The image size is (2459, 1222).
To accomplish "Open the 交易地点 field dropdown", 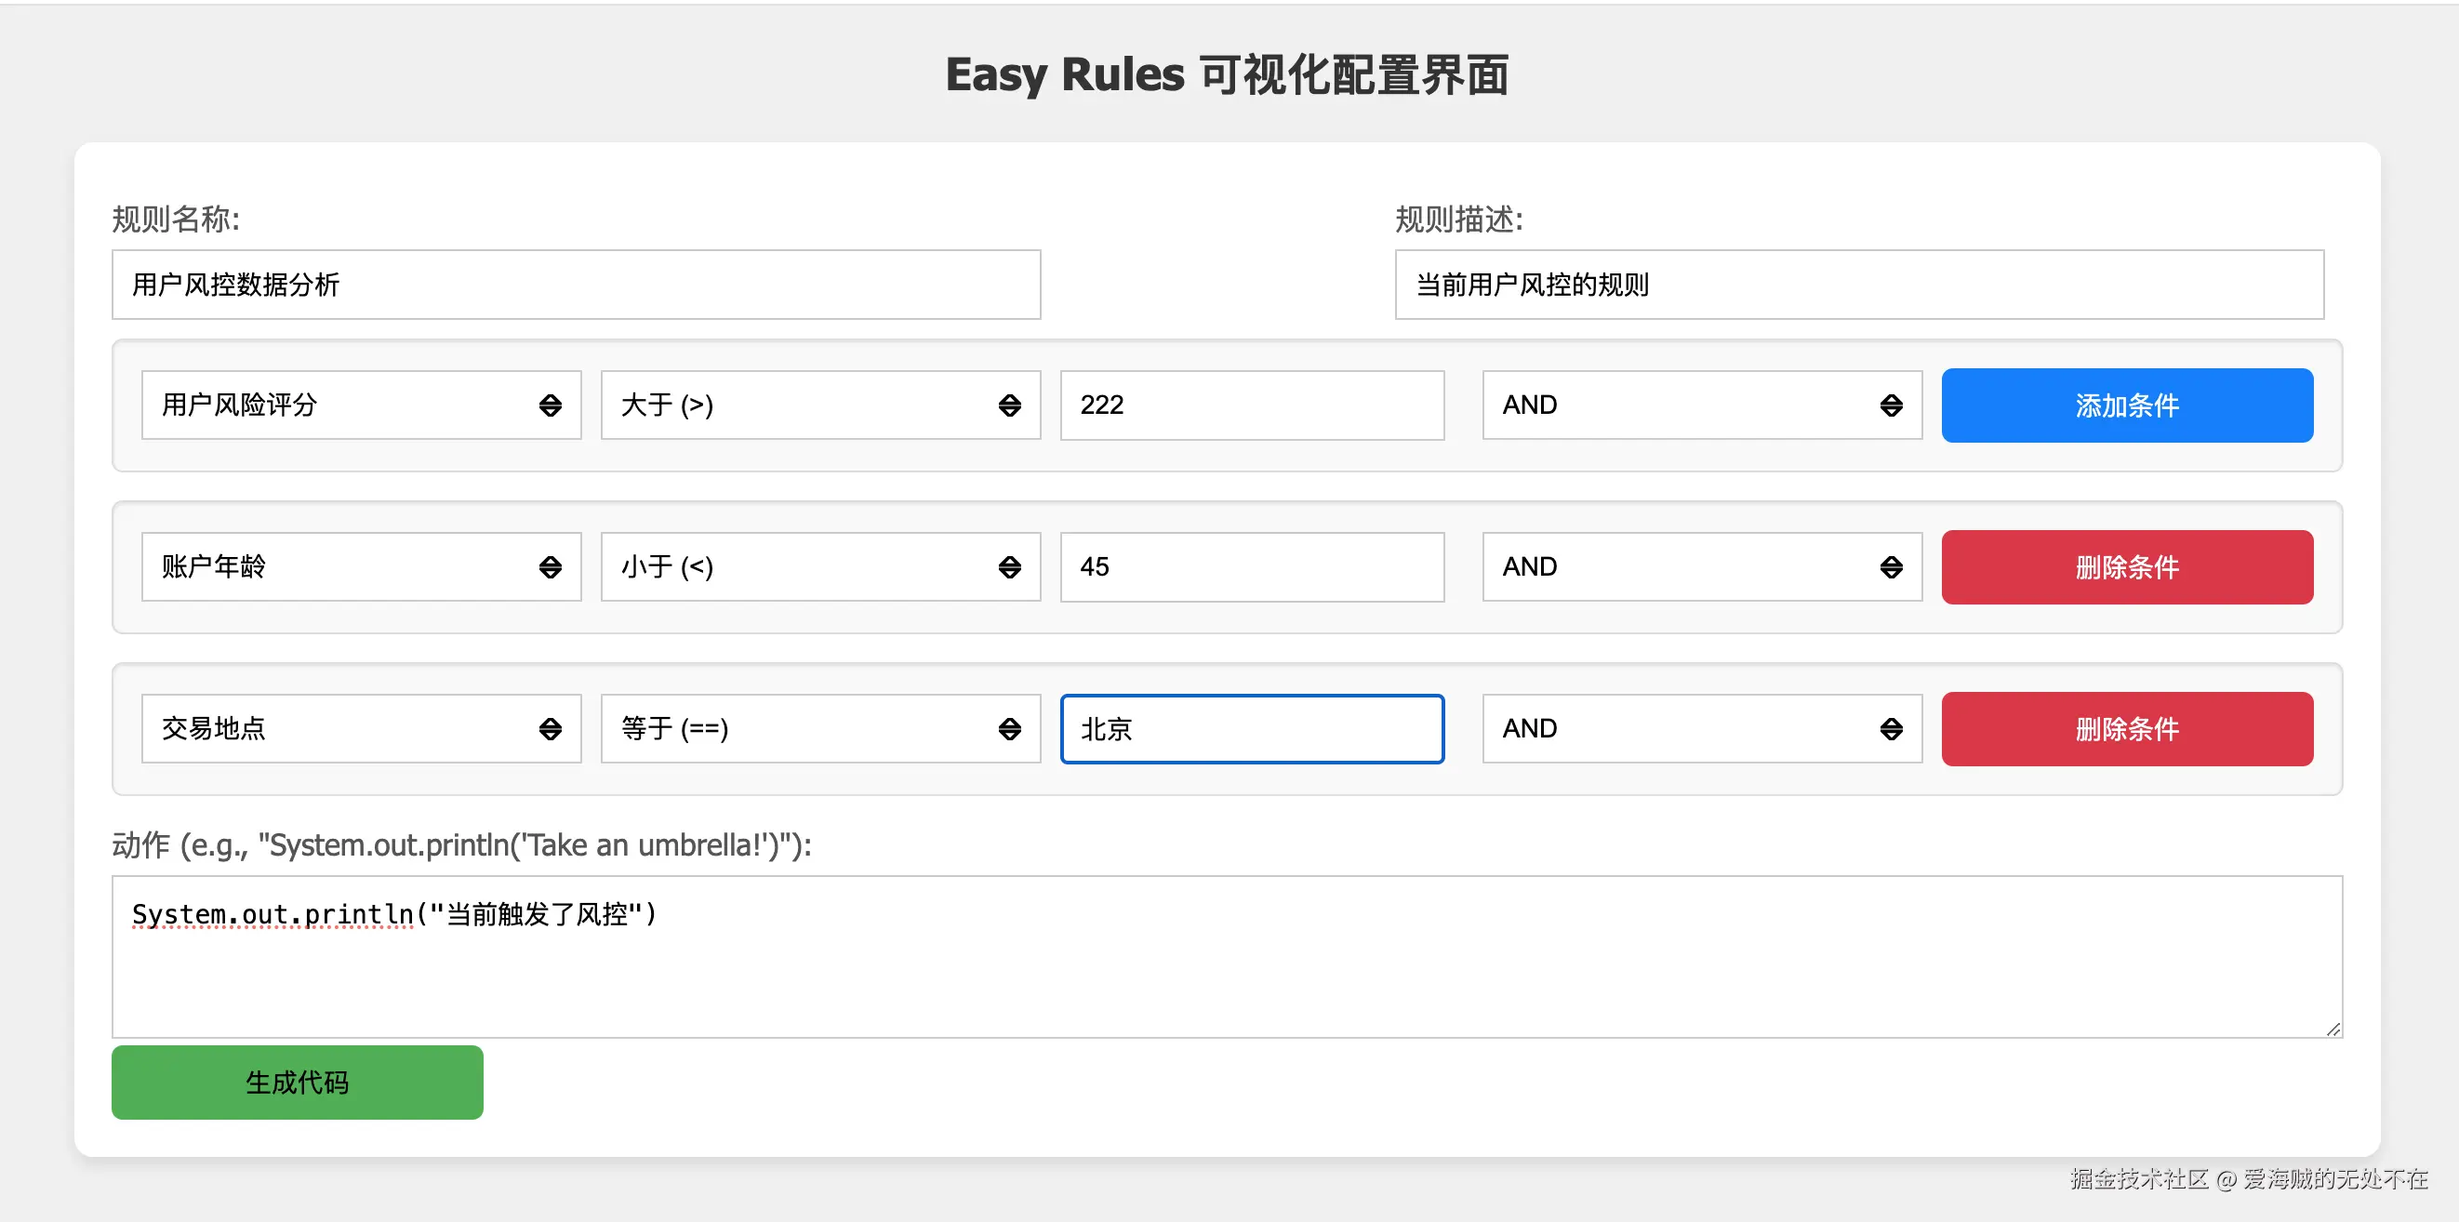I will [x=361, y=728].
